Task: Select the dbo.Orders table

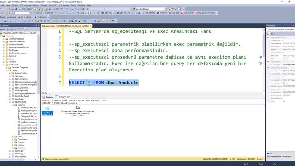Action: coord(19,99)
